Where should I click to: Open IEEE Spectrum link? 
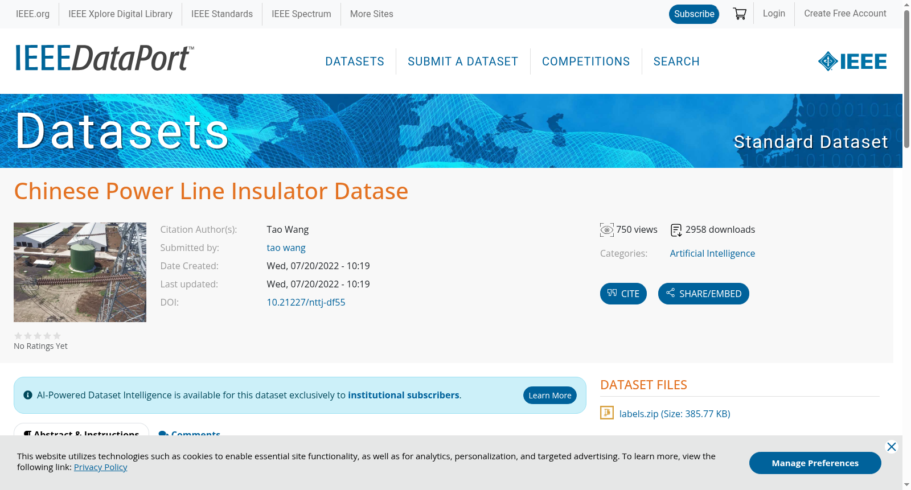tap(301, 14)
